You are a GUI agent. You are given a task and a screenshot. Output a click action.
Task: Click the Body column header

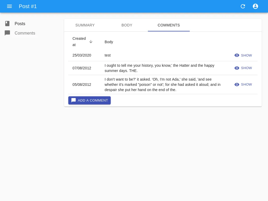pos(109,42)
